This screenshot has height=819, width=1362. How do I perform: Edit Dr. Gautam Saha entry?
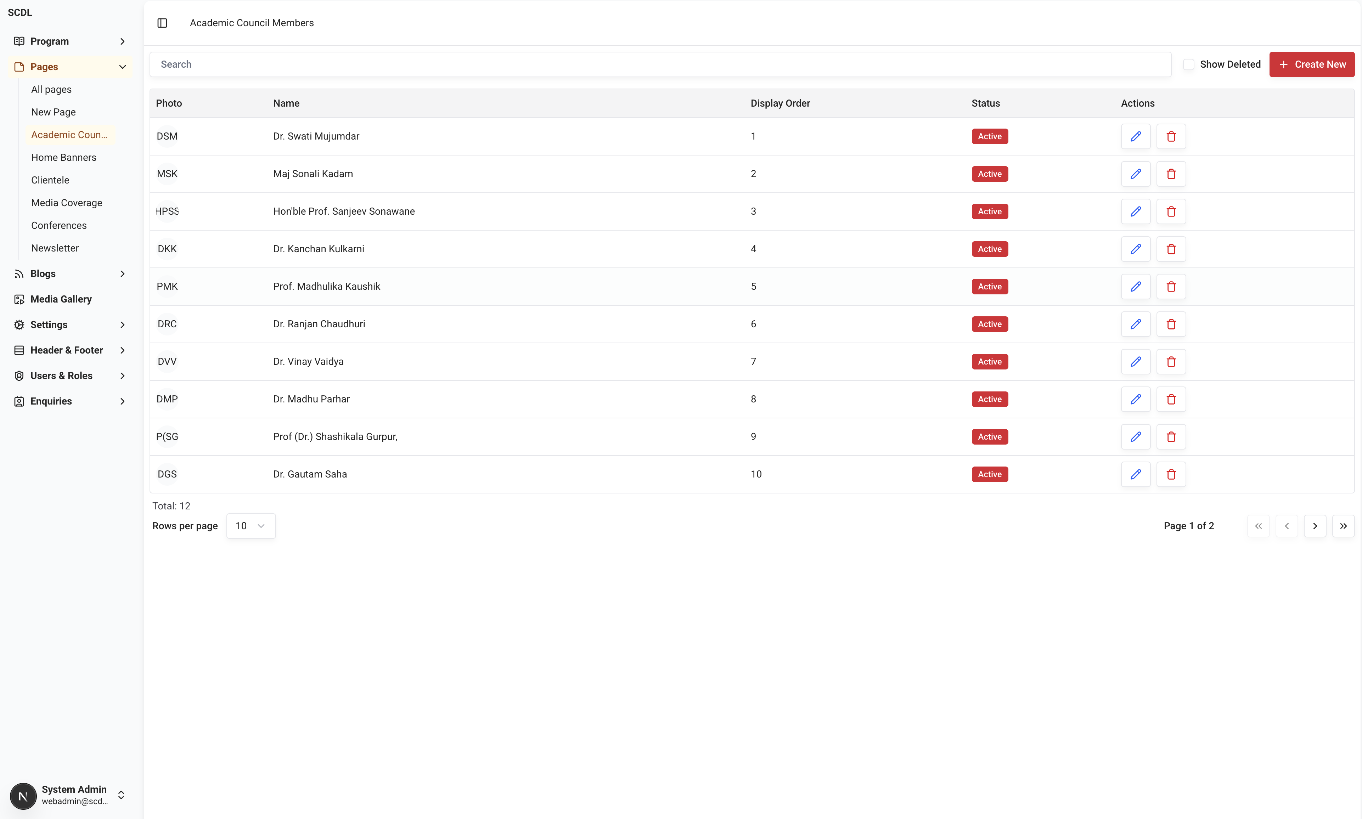(x=1135, y=474)
